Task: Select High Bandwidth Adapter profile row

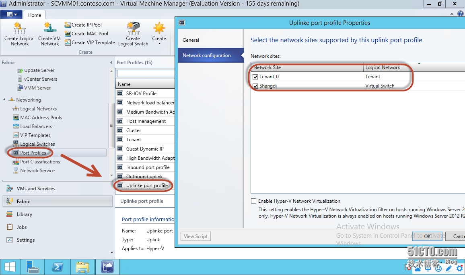Action: tap(145, 158)
